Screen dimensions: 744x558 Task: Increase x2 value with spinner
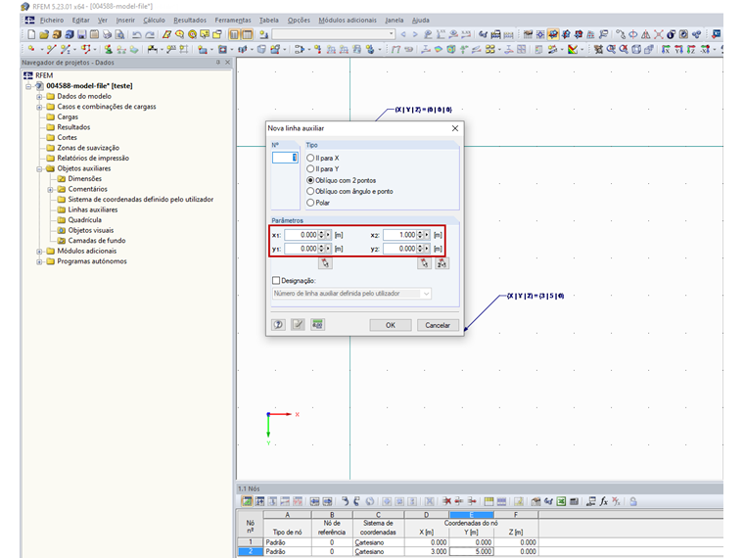pyautogui.click(x=419, y=233)
